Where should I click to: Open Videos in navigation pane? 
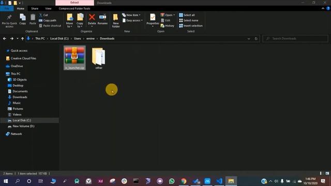15,115
